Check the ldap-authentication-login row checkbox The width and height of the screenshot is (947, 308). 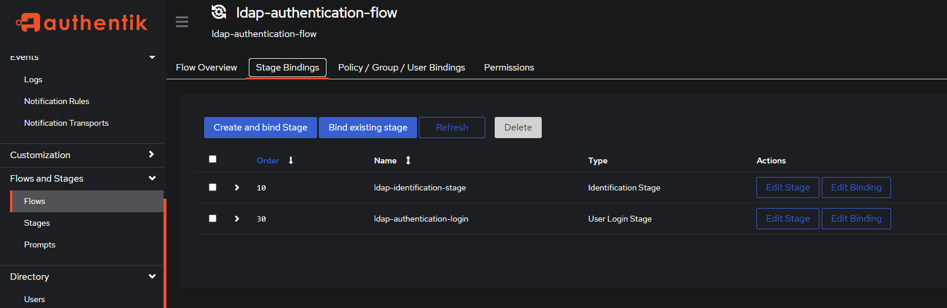(x=213, y=219)
